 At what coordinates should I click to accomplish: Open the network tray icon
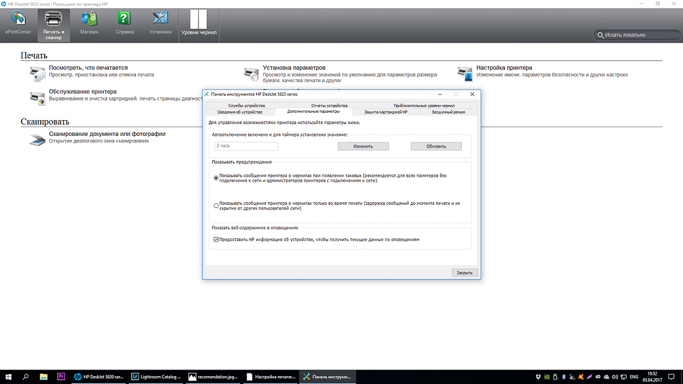pyautogui.click(x=623, y=377)
